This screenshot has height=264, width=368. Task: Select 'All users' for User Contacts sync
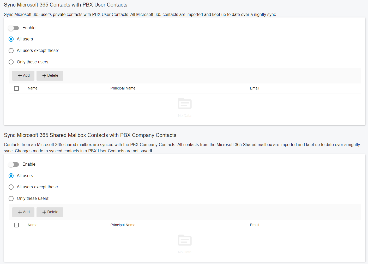tap(11, 39)
